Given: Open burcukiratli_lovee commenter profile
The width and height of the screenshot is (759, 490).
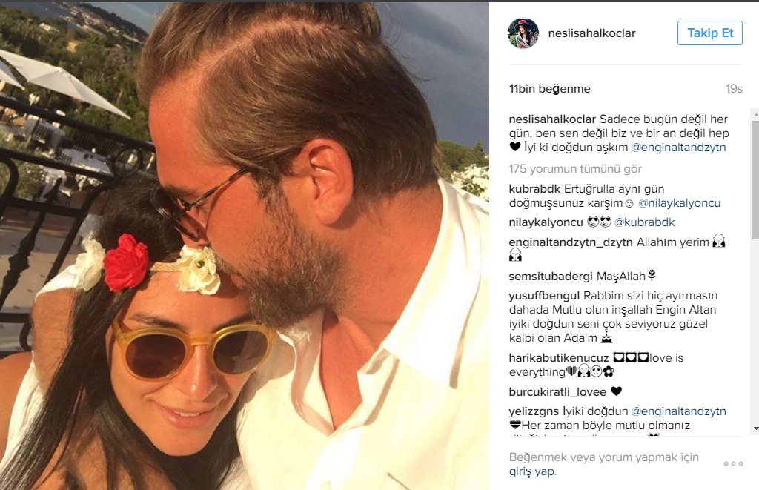Looking at the screenshot, I should [x=557, y=391].
